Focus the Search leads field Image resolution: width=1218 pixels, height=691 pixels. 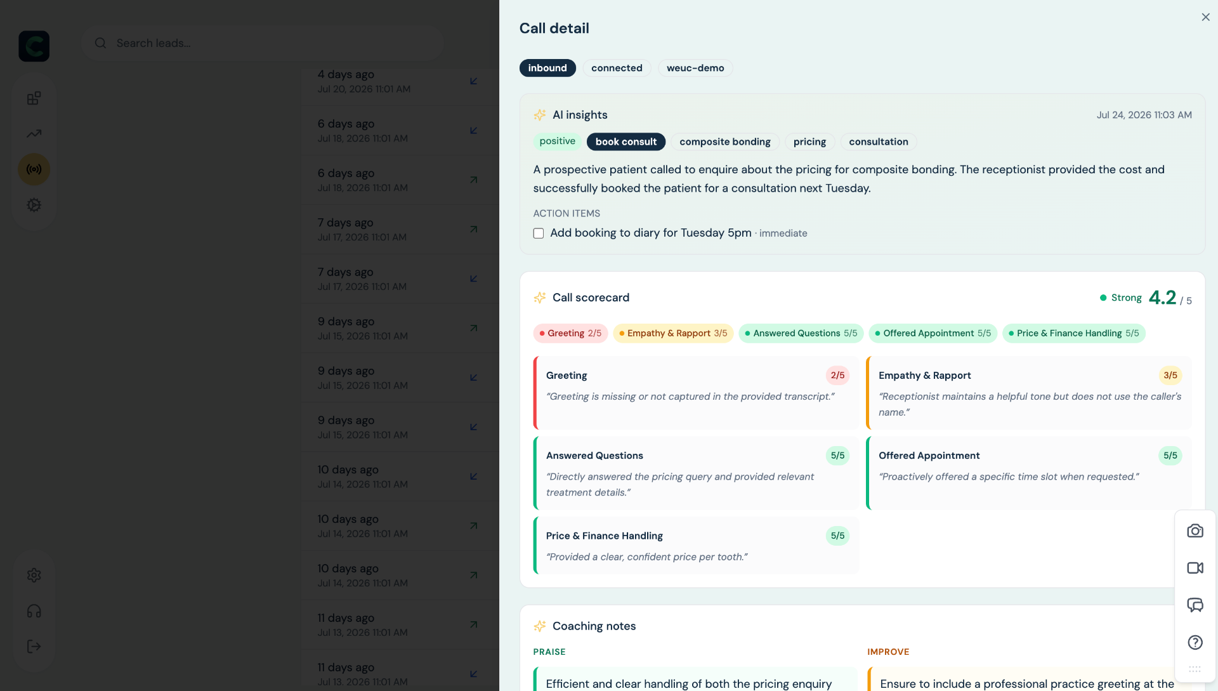coord(263,43)
